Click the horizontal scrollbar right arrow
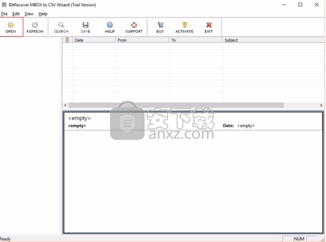 tap(321, 105)
